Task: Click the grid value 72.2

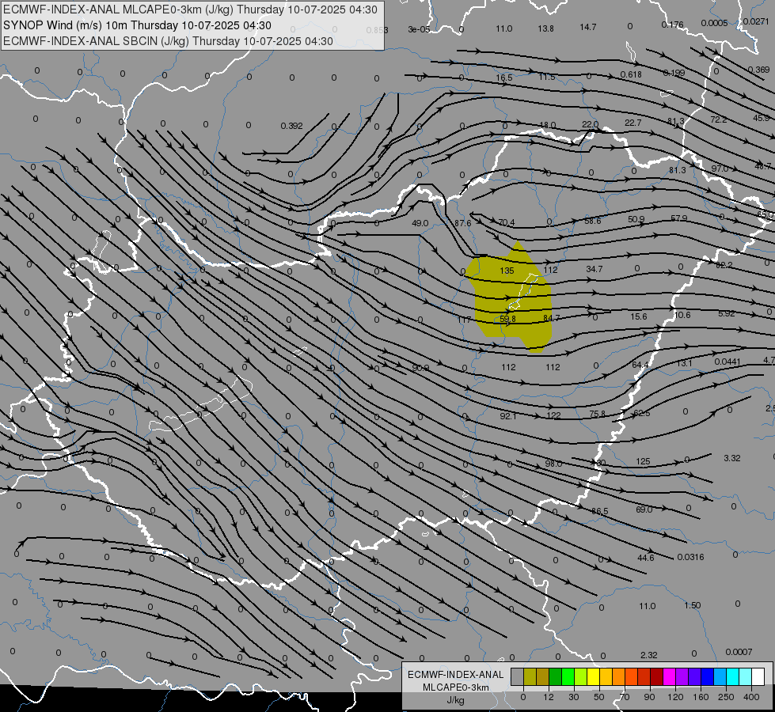Action: 719,119
